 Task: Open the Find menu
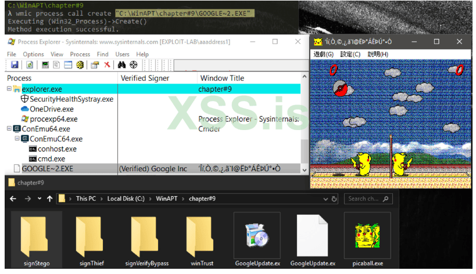pyautogui.click(x=103, y=54)
